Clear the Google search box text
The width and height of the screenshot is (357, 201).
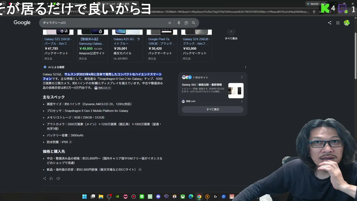pyautogui.click(x=170, y=23)
